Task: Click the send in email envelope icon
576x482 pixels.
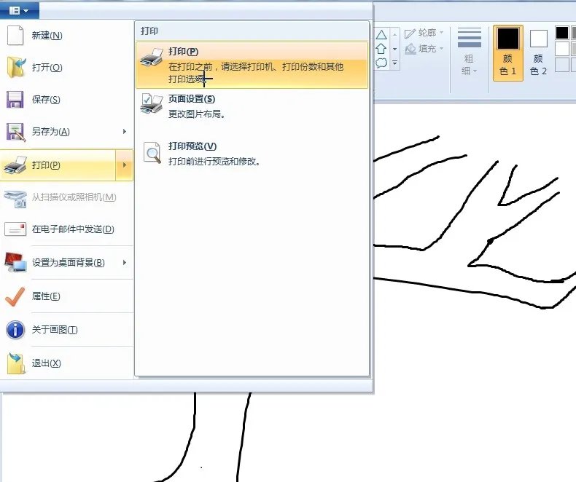Action: coord(15,229)
